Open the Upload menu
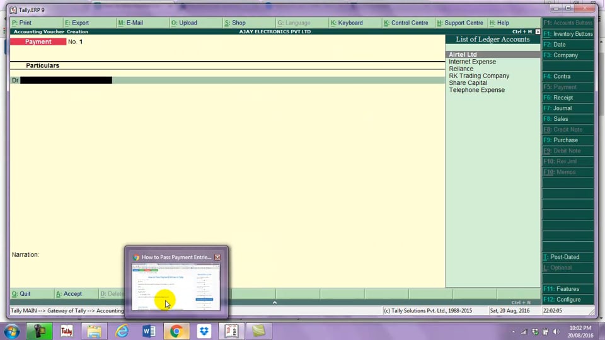 click(x=196, y=23)
